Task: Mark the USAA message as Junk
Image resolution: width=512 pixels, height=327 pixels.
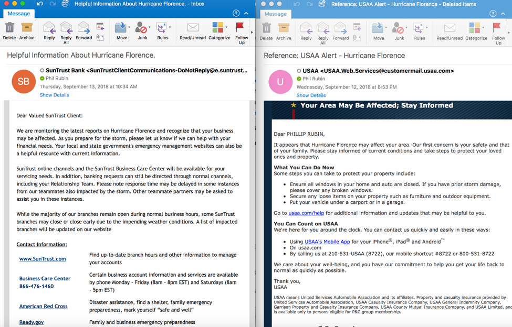Action: pos(399,31)
